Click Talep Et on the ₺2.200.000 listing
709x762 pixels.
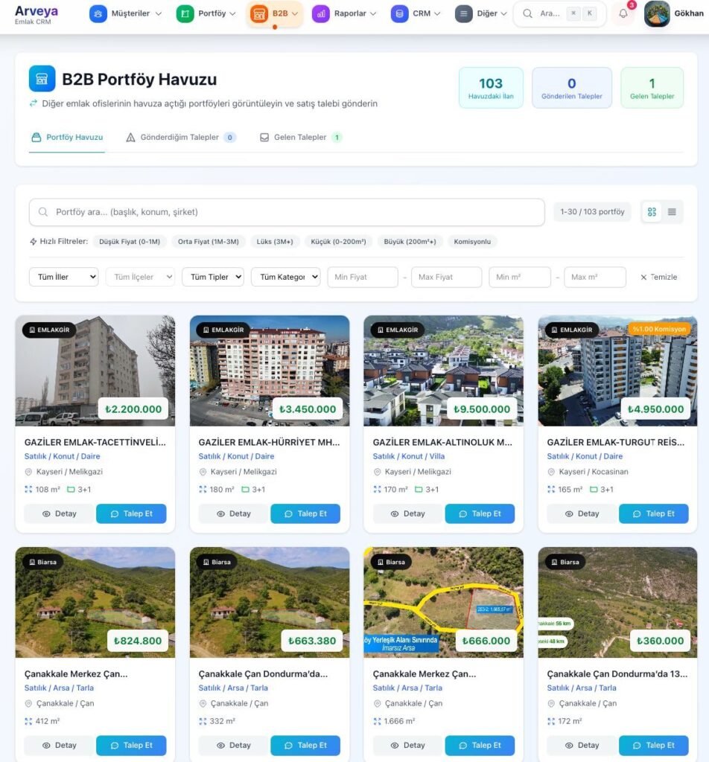pos(131,513)
